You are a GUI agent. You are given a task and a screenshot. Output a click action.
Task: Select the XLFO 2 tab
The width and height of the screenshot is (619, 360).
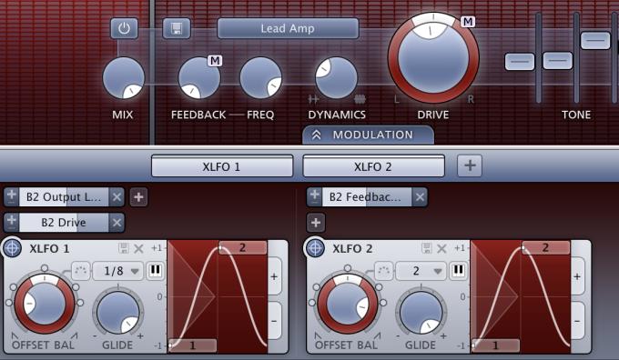pyautogui.click(x=373, y=166)
